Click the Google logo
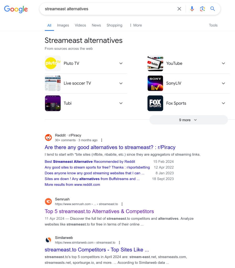The width and height of the screenshot is (235, 268). 16,9
